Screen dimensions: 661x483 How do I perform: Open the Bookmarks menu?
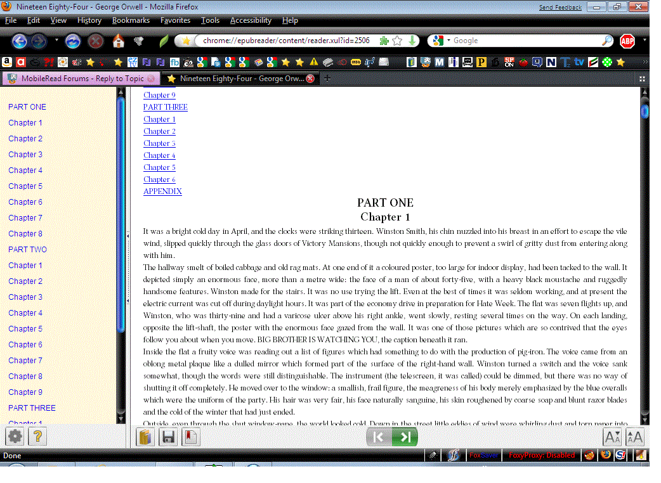131,20
